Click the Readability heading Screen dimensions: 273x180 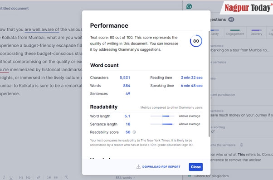click(x=104, y=107)
